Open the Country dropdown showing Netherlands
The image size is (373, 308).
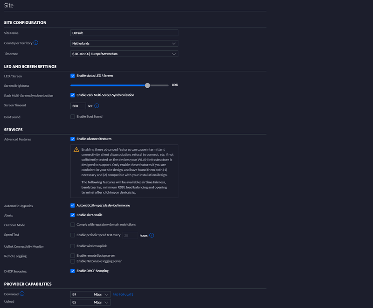[124, 43]
